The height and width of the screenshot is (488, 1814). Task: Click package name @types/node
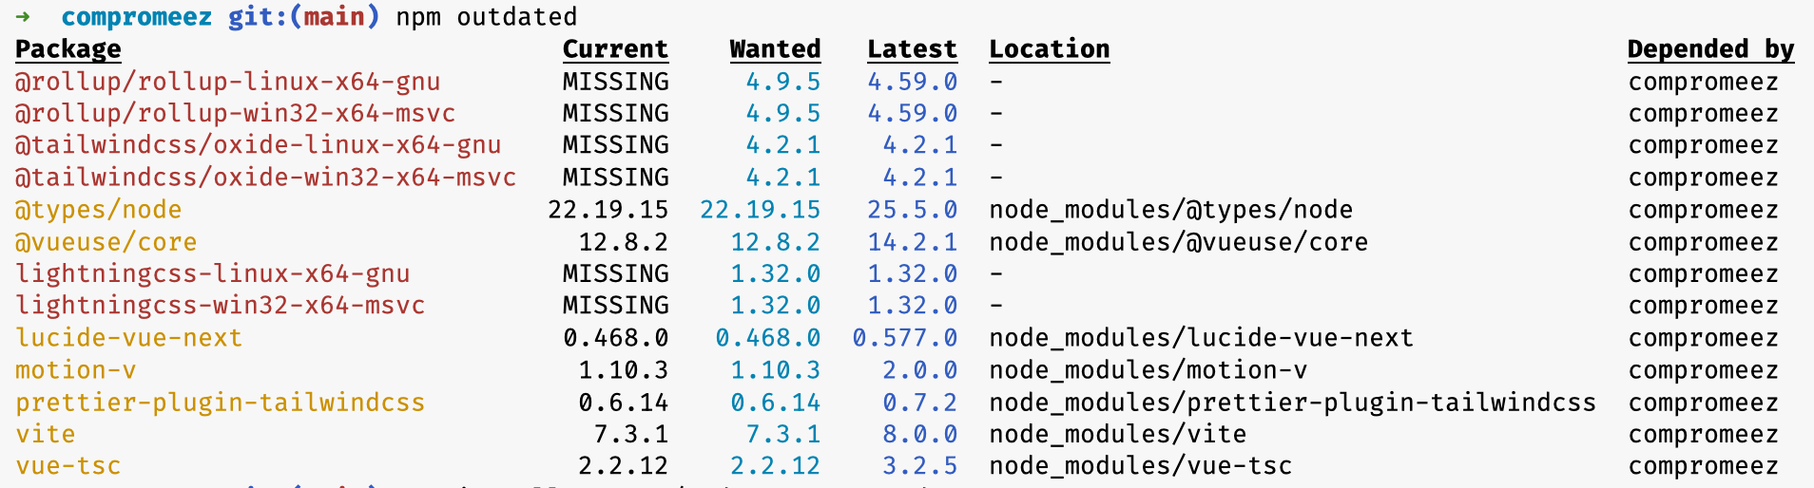click(x=98, y=210)
